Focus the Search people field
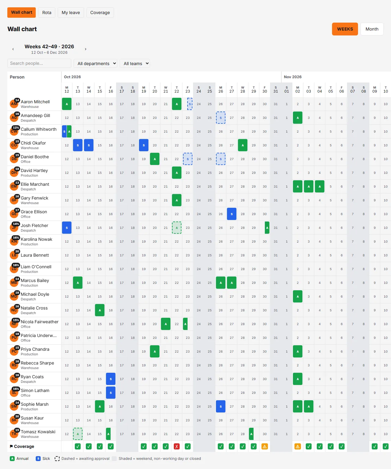 point(39,63)
